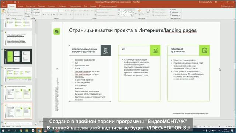Select the dark slide 4 thumbnail
The height and width of the screenshot is (133, 236).
pos(18,57)
